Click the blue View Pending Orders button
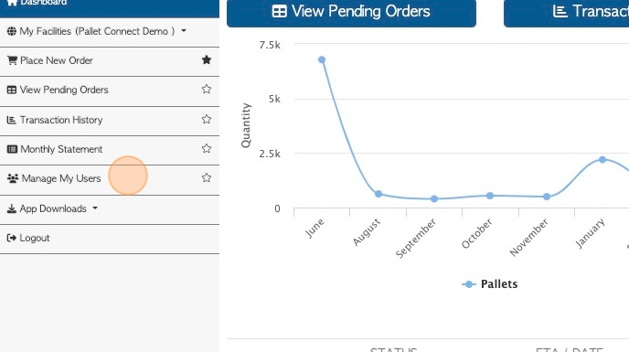Screen dimensions: 629x352 351,13
